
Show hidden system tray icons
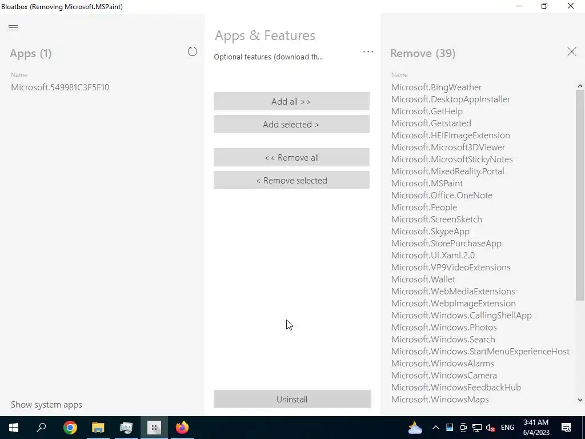435,428
